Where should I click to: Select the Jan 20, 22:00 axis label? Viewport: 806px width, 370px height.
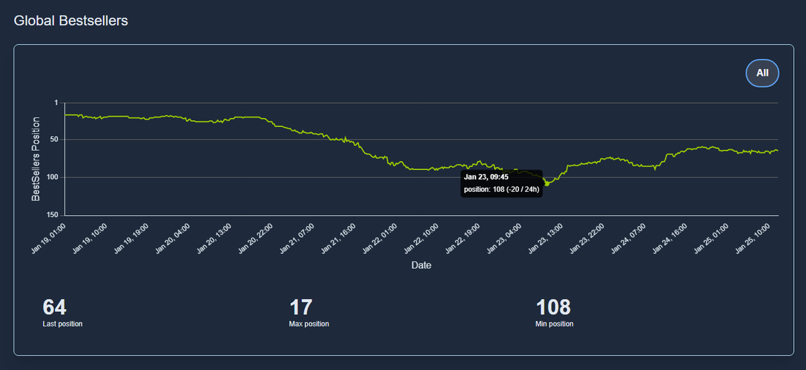pos(256,237)
